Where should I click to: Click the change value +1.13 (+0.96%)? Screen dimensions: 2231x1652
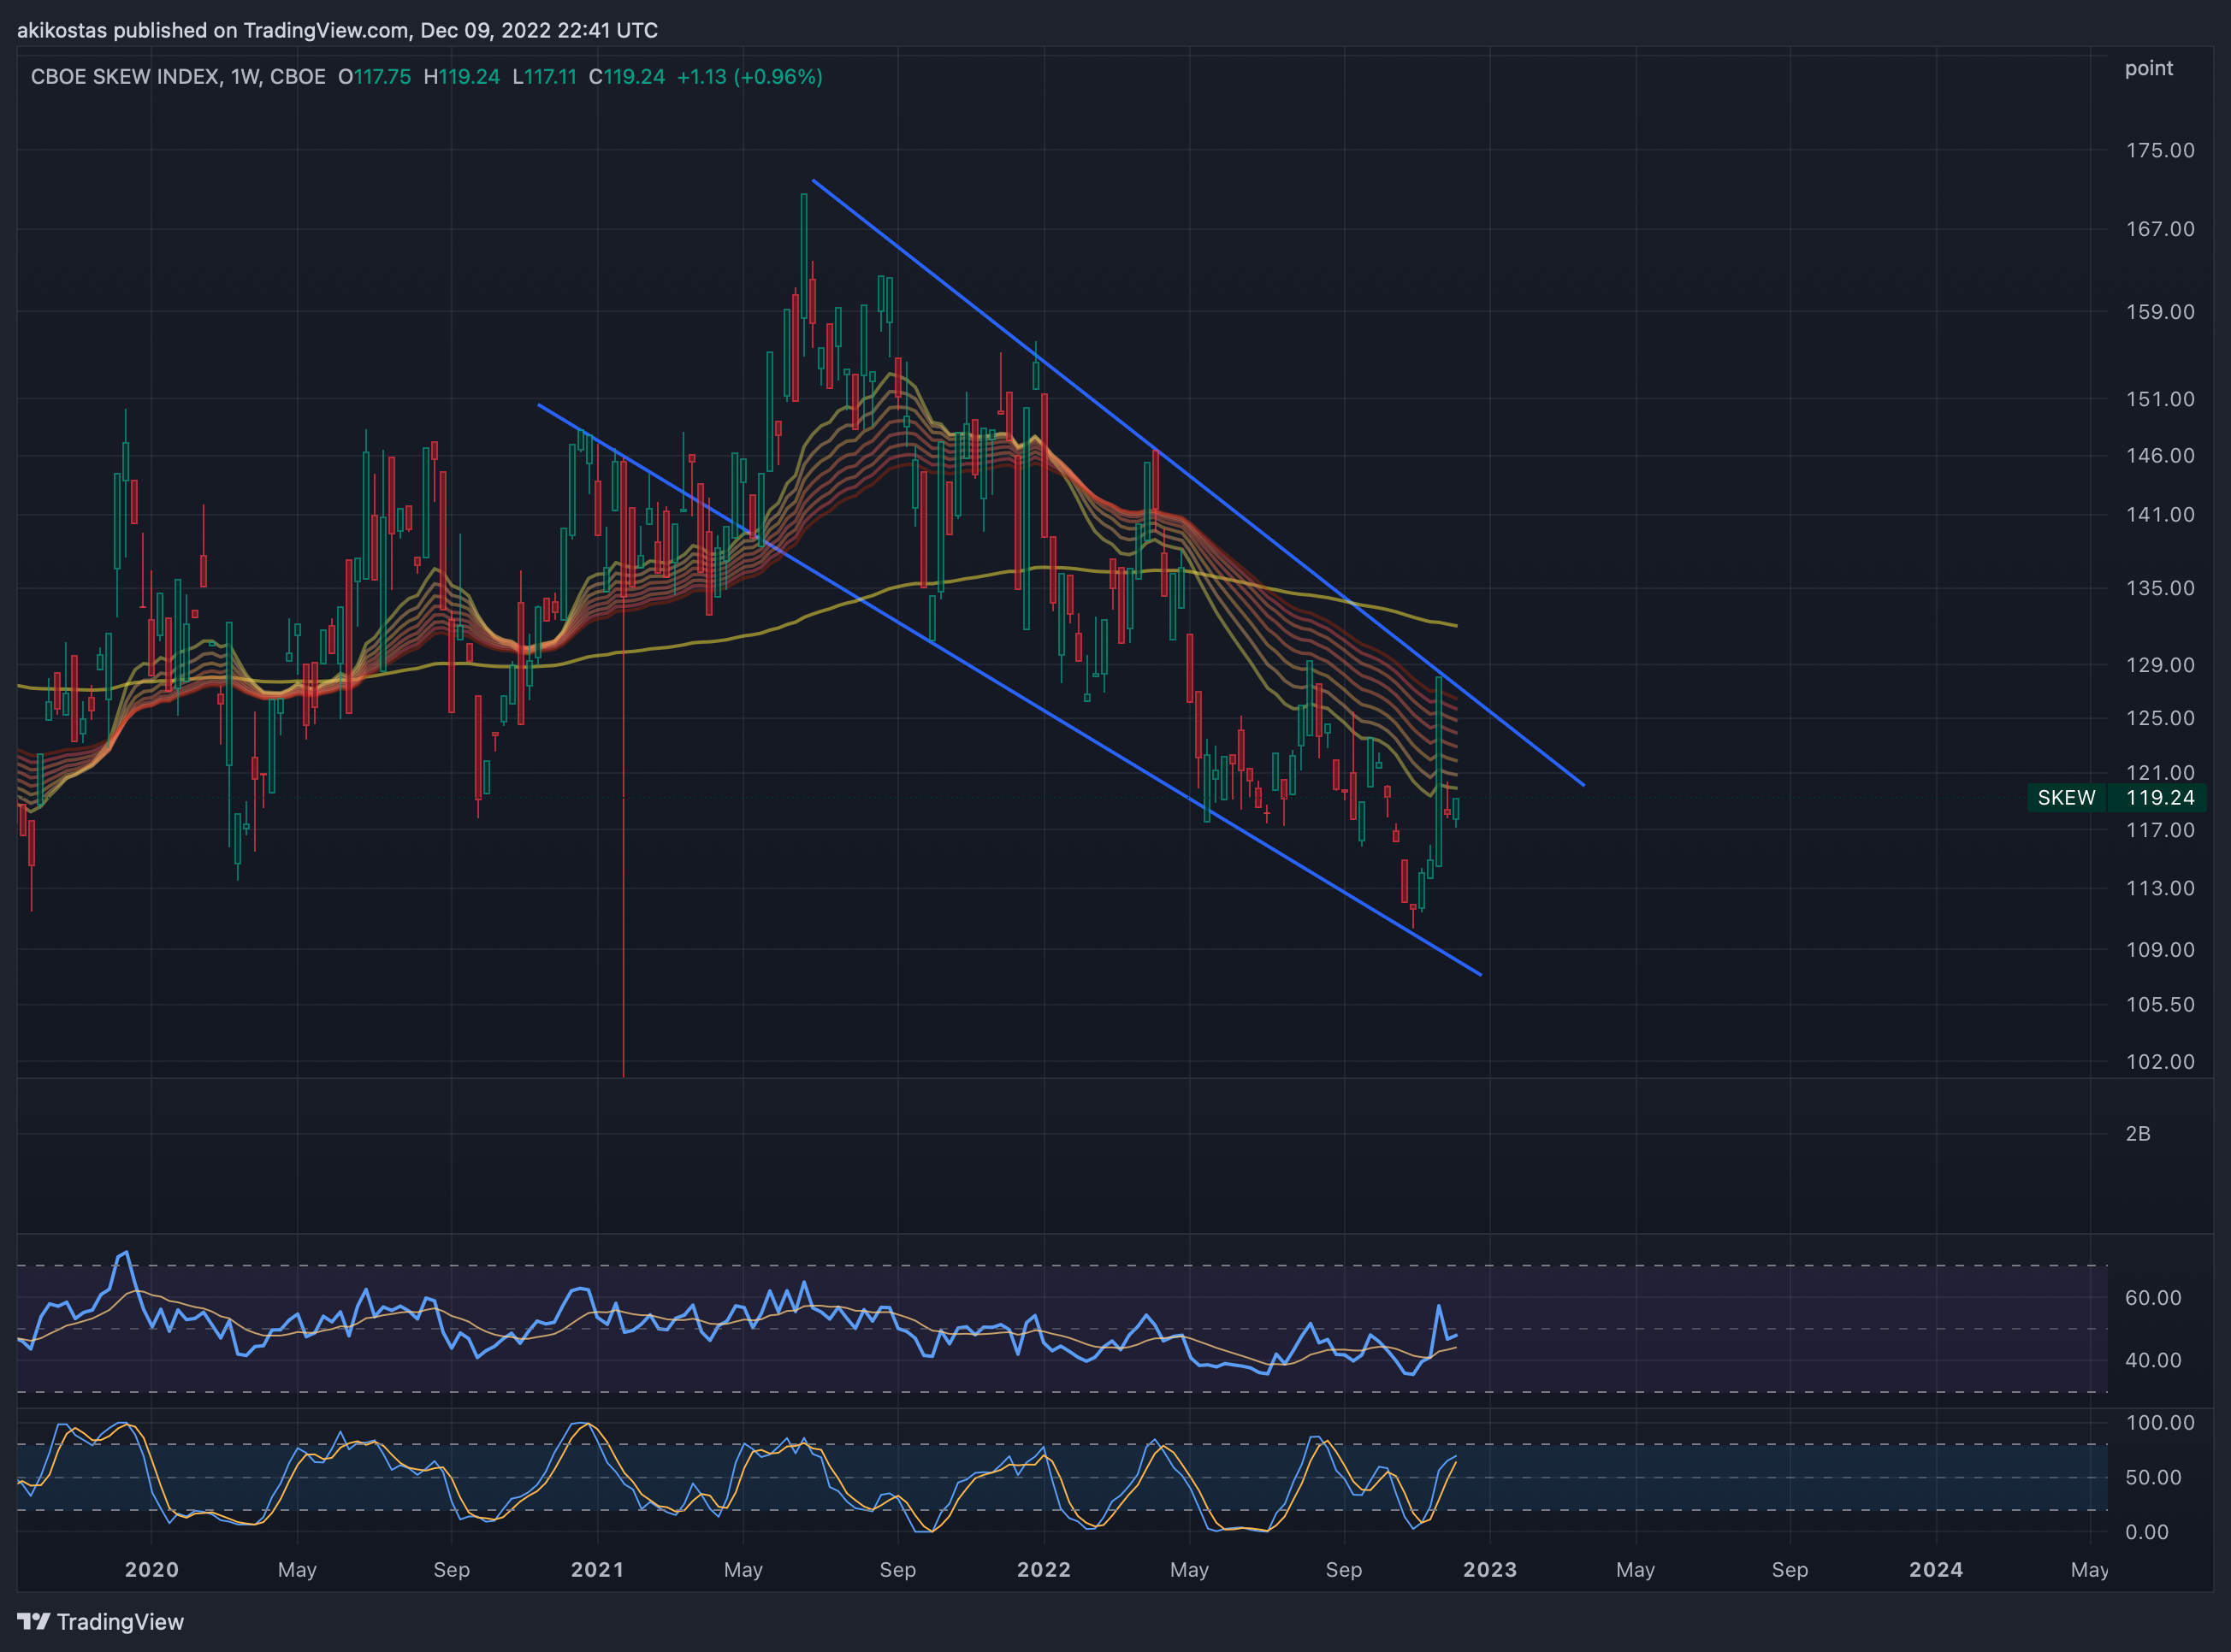tap(749, 77)
